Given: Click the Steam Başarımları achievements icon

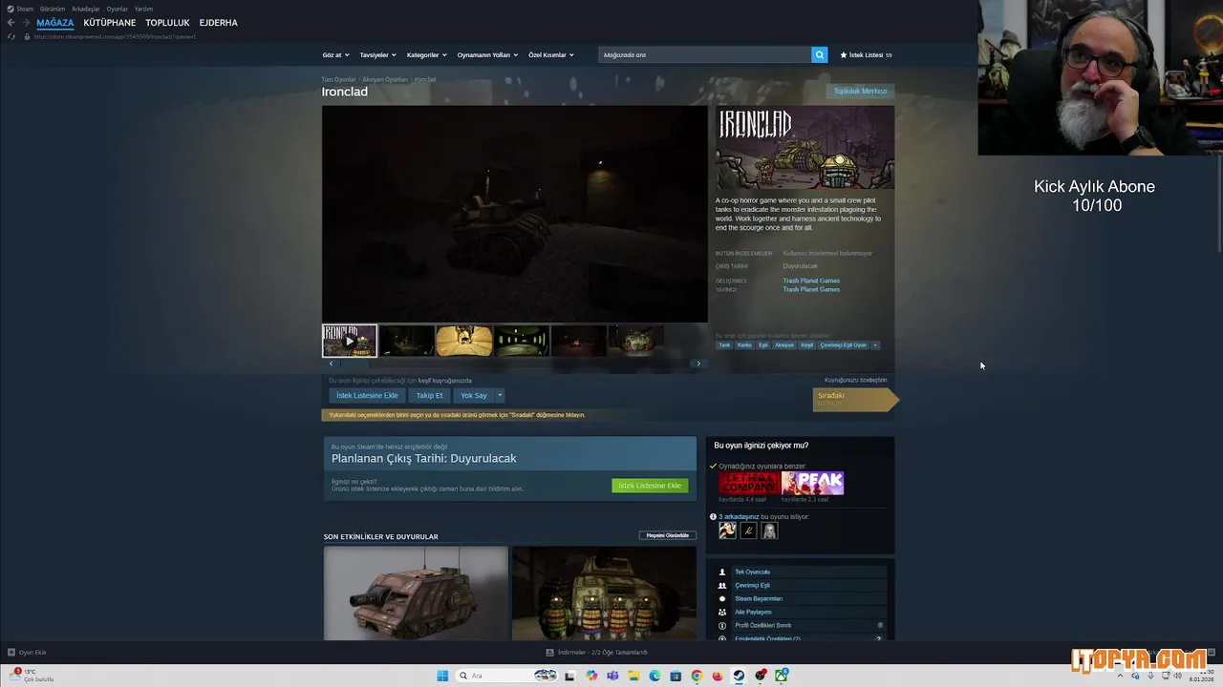Looking at the screenshot, I should 722,598.
